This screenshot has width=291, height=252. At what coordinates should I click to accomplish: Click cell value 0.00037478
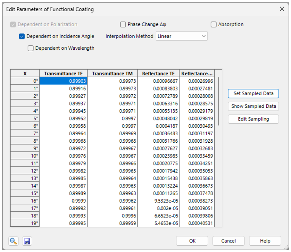click(x=197, y=193)
